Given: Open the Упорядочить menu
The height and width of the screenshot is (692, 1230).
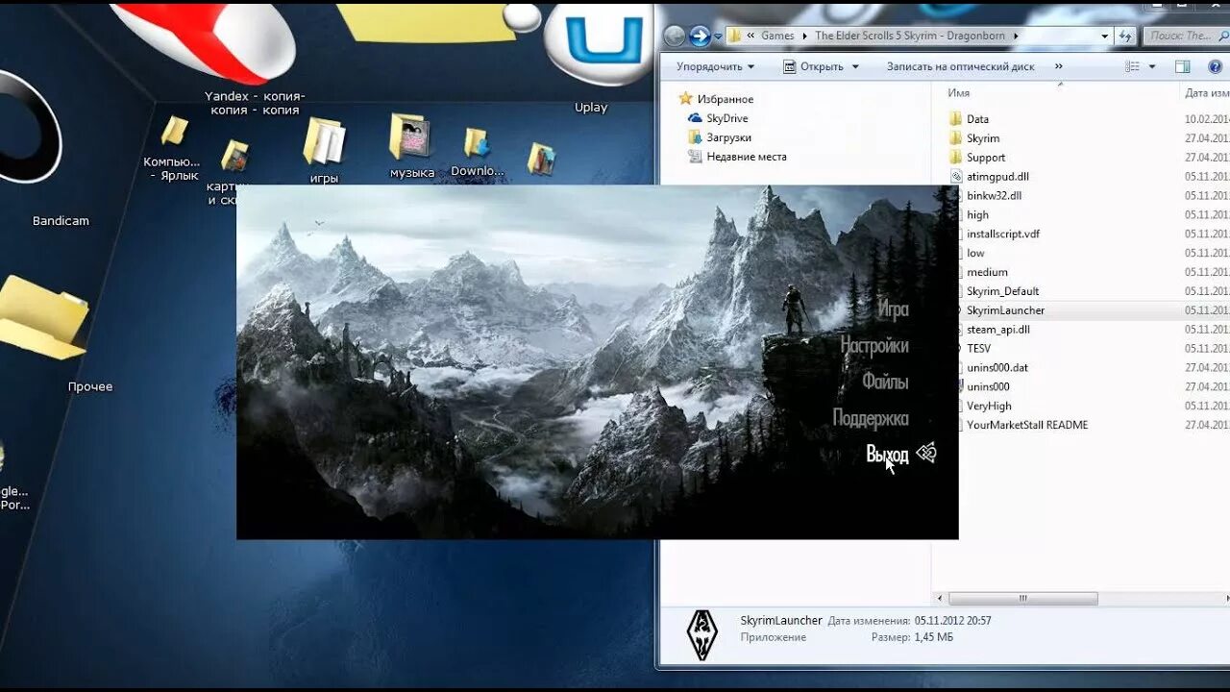Looking at the screenshot, I should [x=715, y=66].
